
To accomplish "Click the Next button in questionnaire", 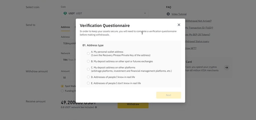I will (x=168, y=95).
